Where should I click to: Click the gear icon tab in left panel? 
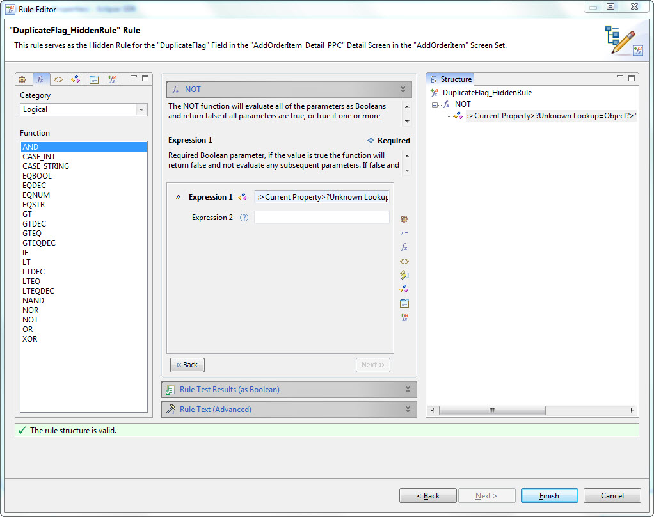[x=22, y=79]
